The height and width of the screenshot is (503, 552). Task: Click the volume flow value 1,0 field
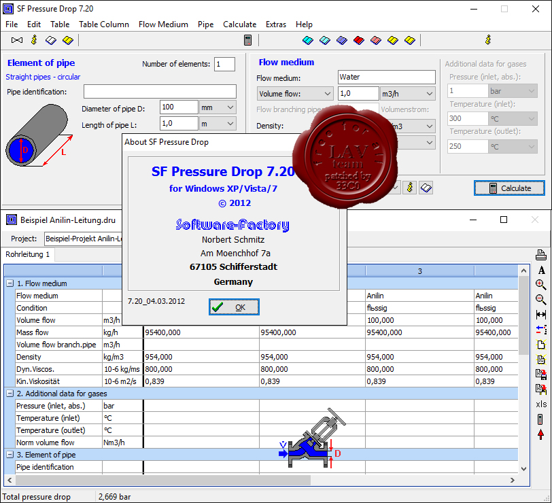[x=358, y=94]
